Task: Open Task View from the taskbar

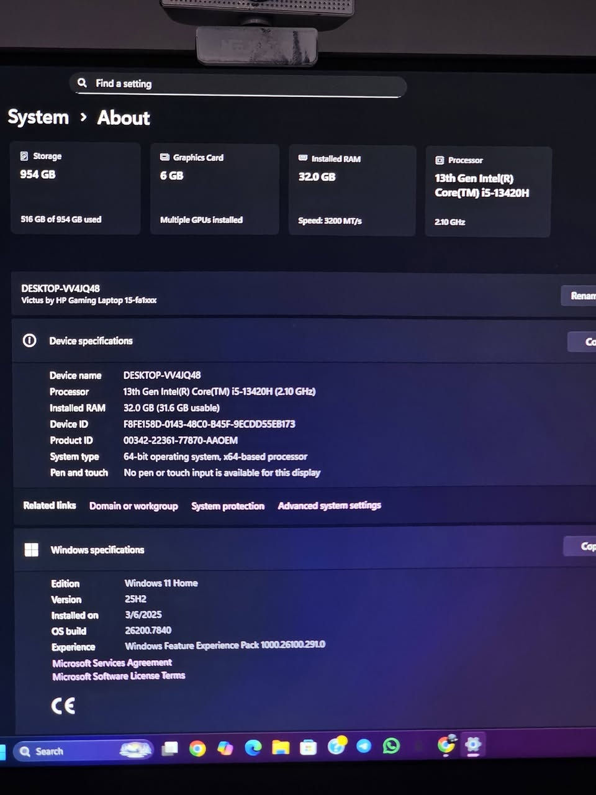Action: pos(169,748)
